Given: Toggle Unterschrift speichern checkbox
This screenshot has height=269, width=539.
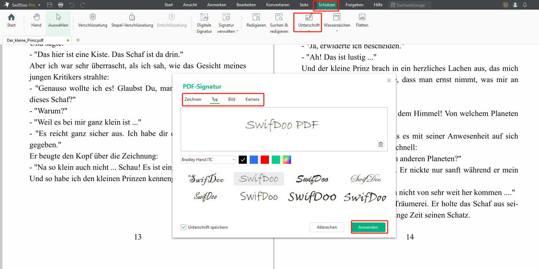Looking at the screenshot, I should coord(183,227).
